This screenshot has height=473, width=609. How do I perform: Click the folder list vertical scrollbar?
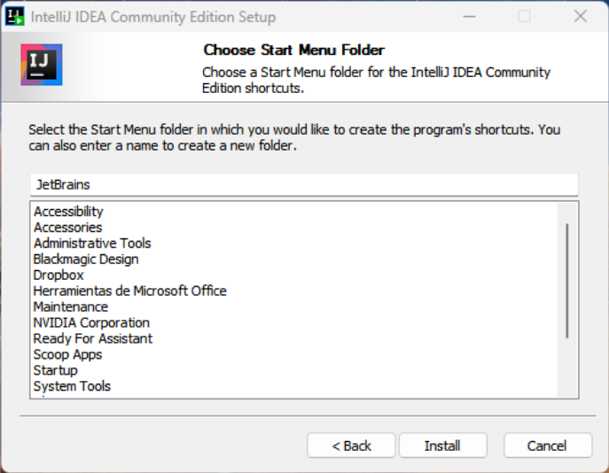coord(567,280)
